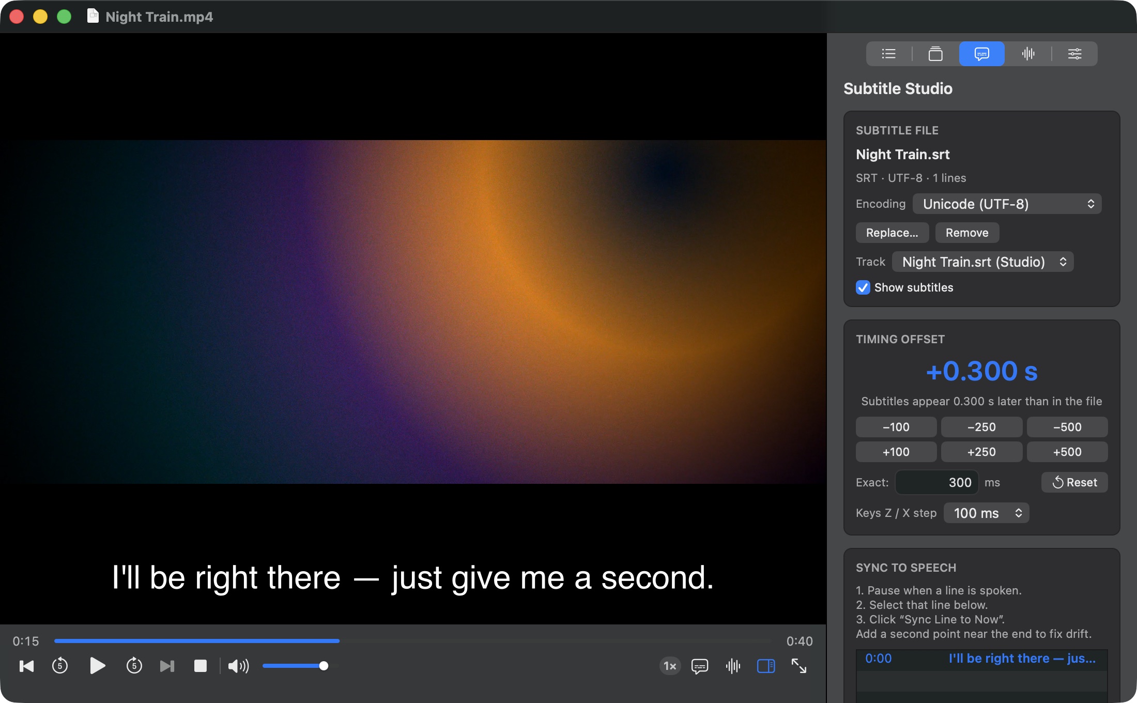
Task: Click the 0:40 total duration
Action: (800, 641)
